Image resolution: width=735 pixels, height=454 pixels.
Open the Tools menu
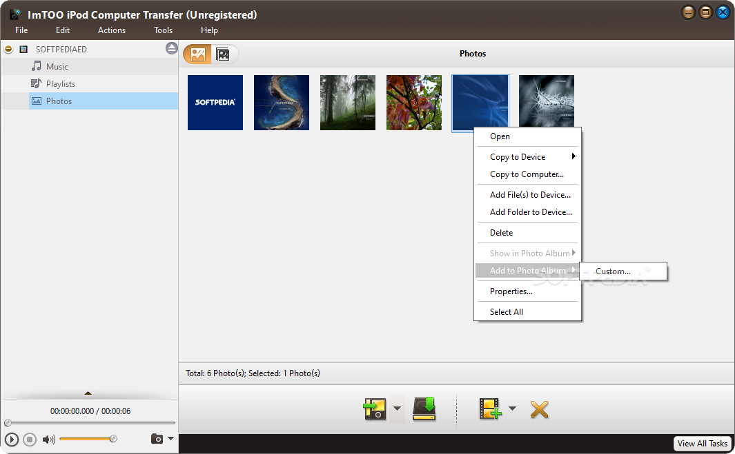click(x=163, y=30)
